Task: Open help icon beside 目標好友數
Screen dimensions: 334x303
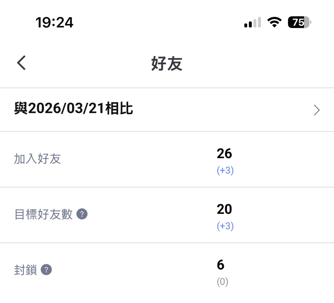Action: pyautogui.click(x=82, y=214)
